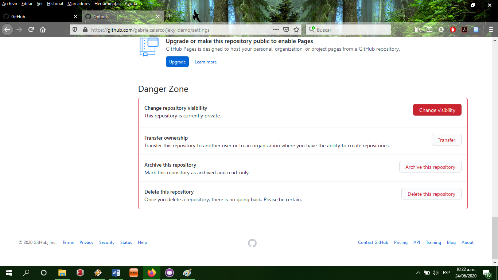Viewport: 498px width, 280px height.
Task: Open the Adblock Plus extension icon
Action: pos(453,30)
